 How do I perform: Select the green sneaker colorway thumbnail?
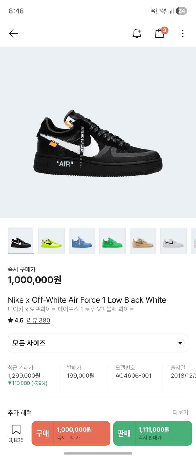(112, 241)
